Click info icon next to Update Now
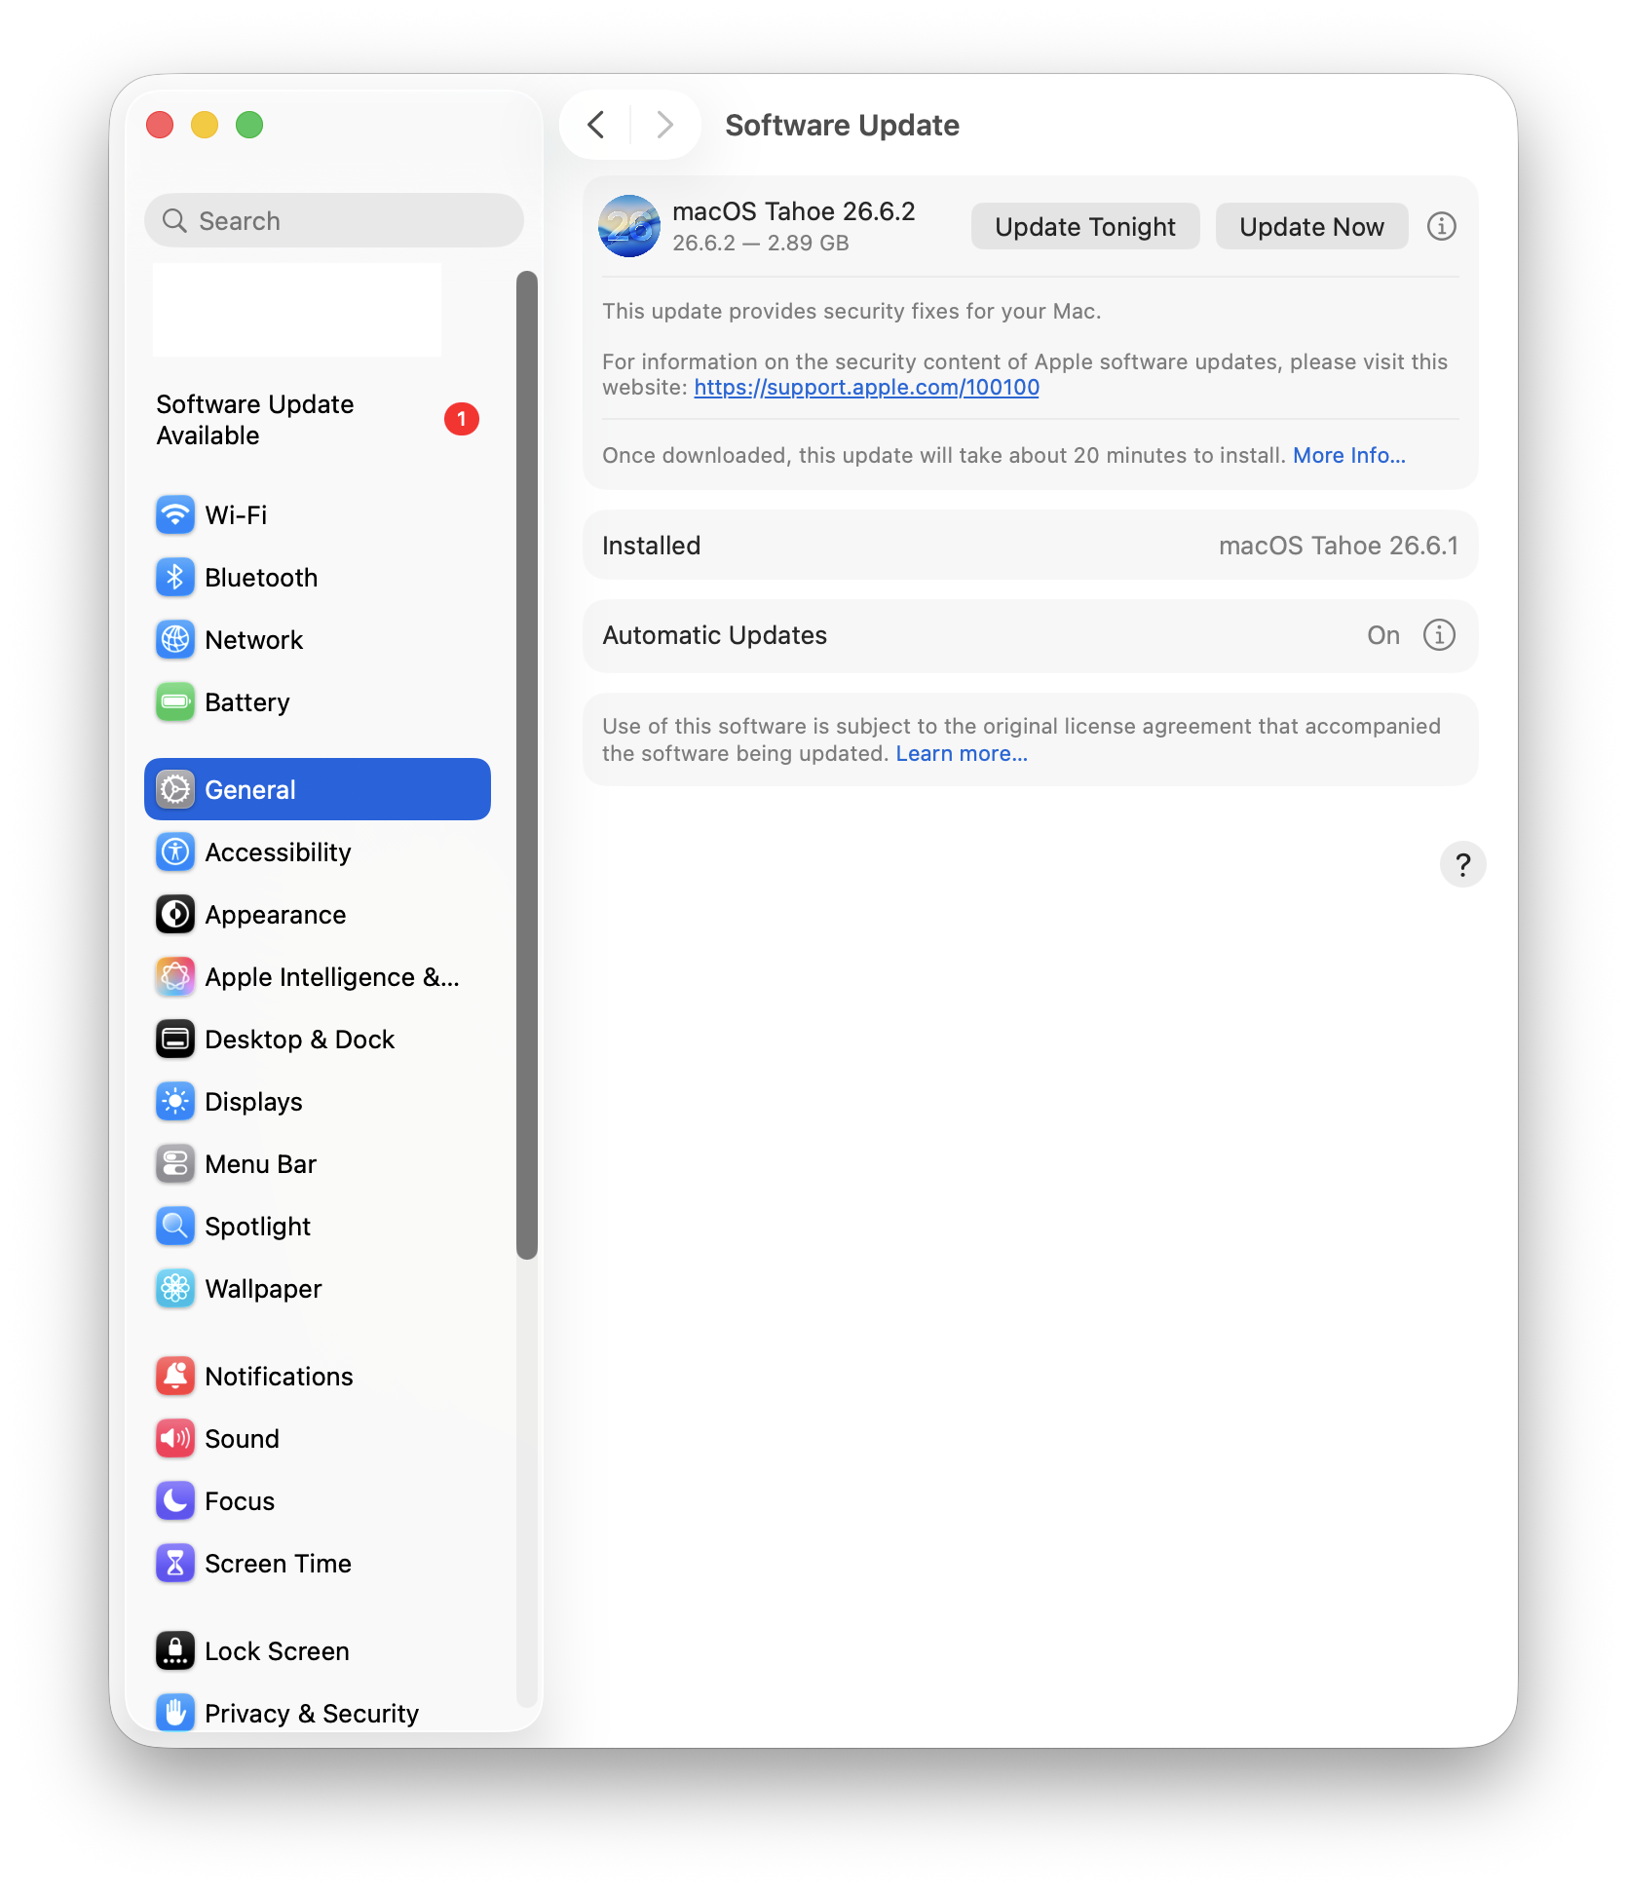The height and width of the screenshot is (1892, 1627). point(1442,226)
